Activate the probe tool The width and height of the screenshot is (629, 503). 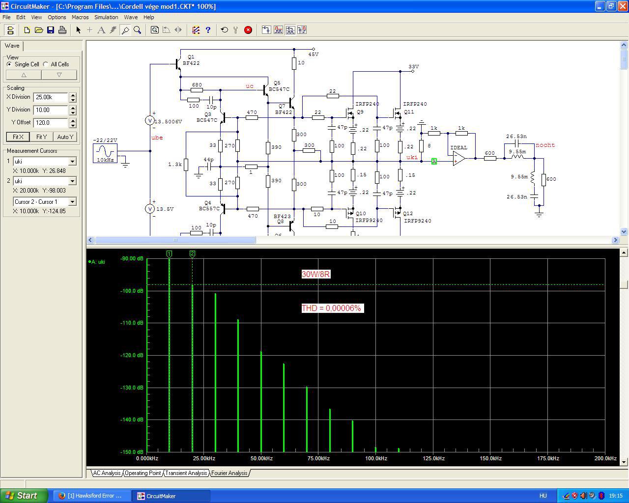(x=125, y=30)
